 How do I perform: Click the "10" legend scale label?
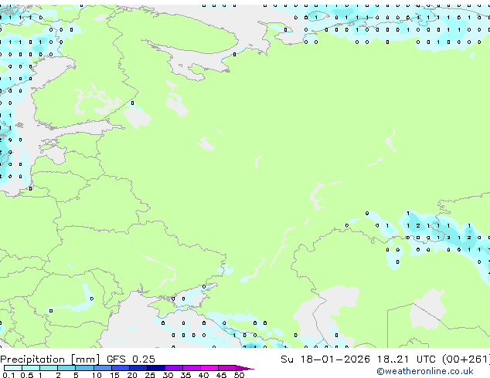[97, 375]
